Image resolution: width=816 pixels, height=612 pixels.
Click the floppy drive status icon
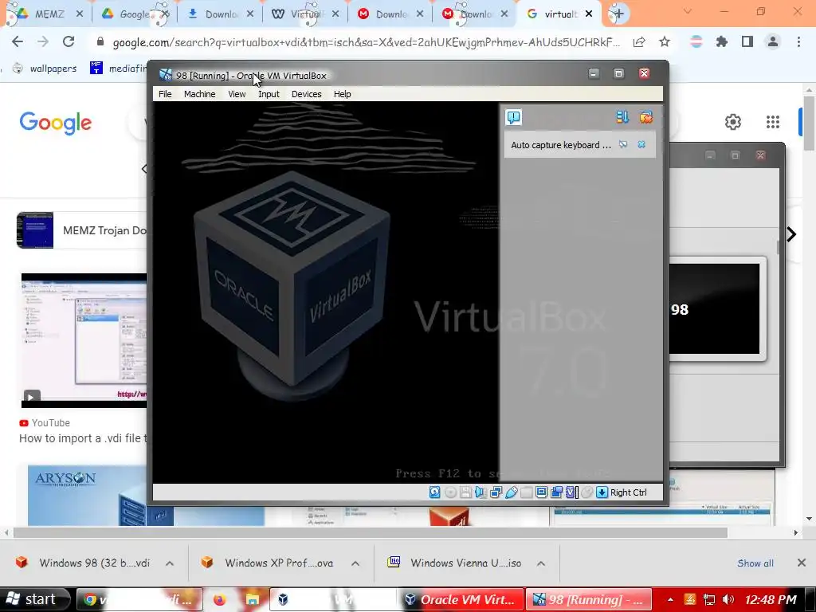465,492
